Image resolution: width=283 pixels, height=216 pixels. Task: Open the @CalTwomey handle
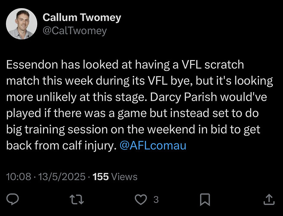coord(75,31)
